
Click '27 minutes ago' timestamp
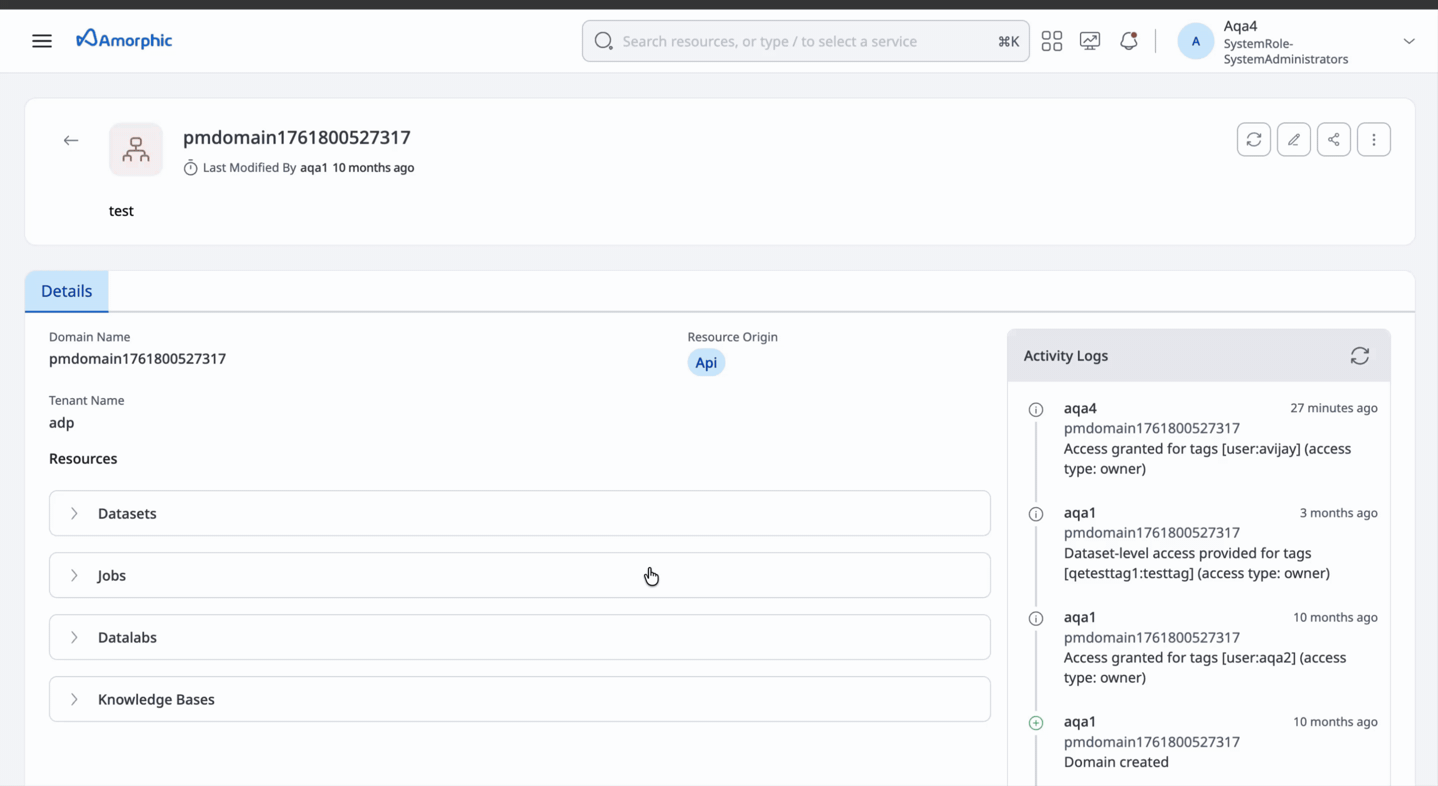[x=1333, y=408]
